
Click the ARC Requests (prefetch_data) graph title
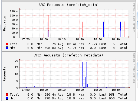(69, 5)
